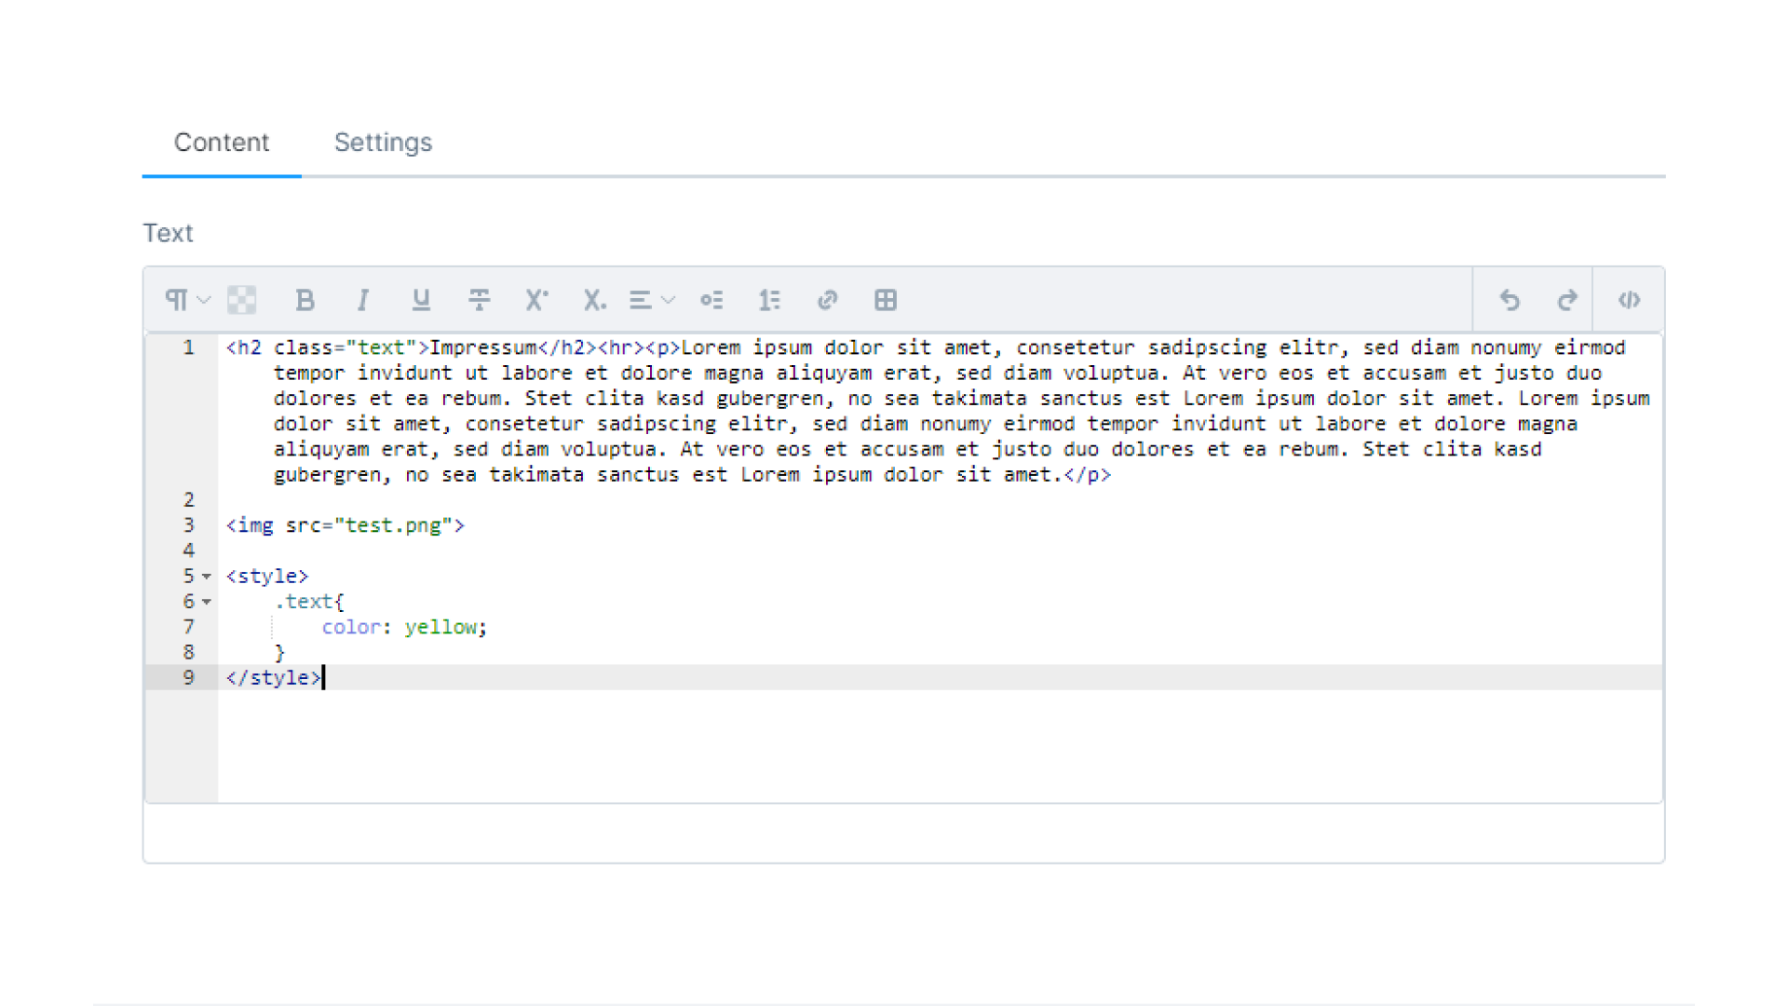Click the opening style tag on line 5
Viewport: 1788px width, 1006px height.
(x=267, y=577)
